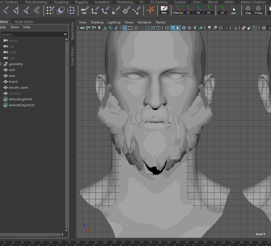This screenshot has height=246, width=271.
Task: Toggle the viewport grid display icon
Action: (x=125, y=28)
